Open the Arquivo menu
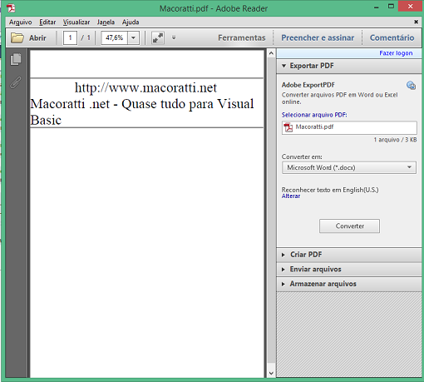The width and height of the screenshot is (424, 382). pyautogui.click(x=20, y=22)
